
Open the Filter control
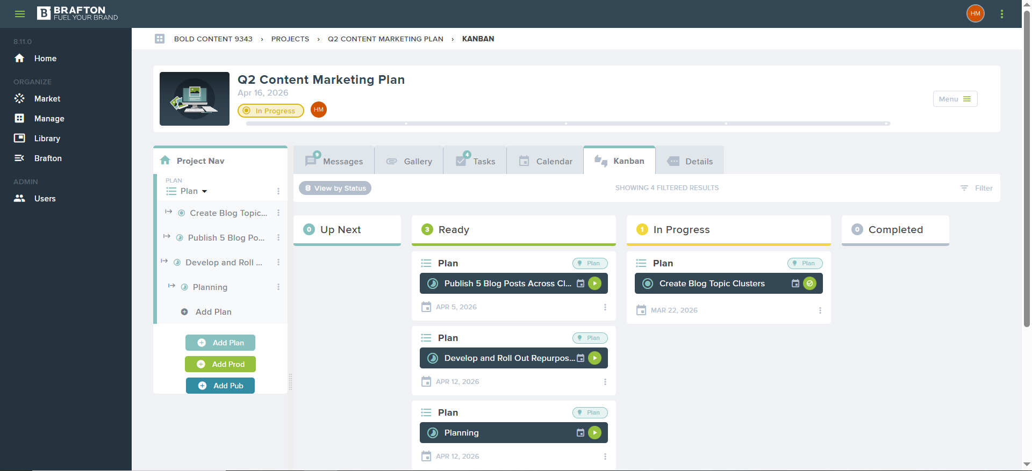(977, 188)
